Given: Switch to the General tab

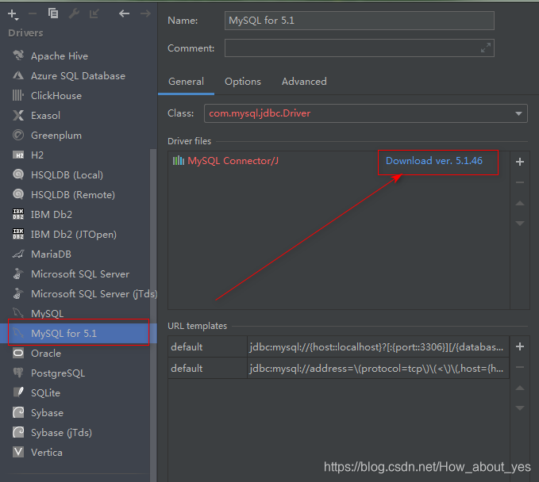Looking at the screenshot, I should 186,82.
